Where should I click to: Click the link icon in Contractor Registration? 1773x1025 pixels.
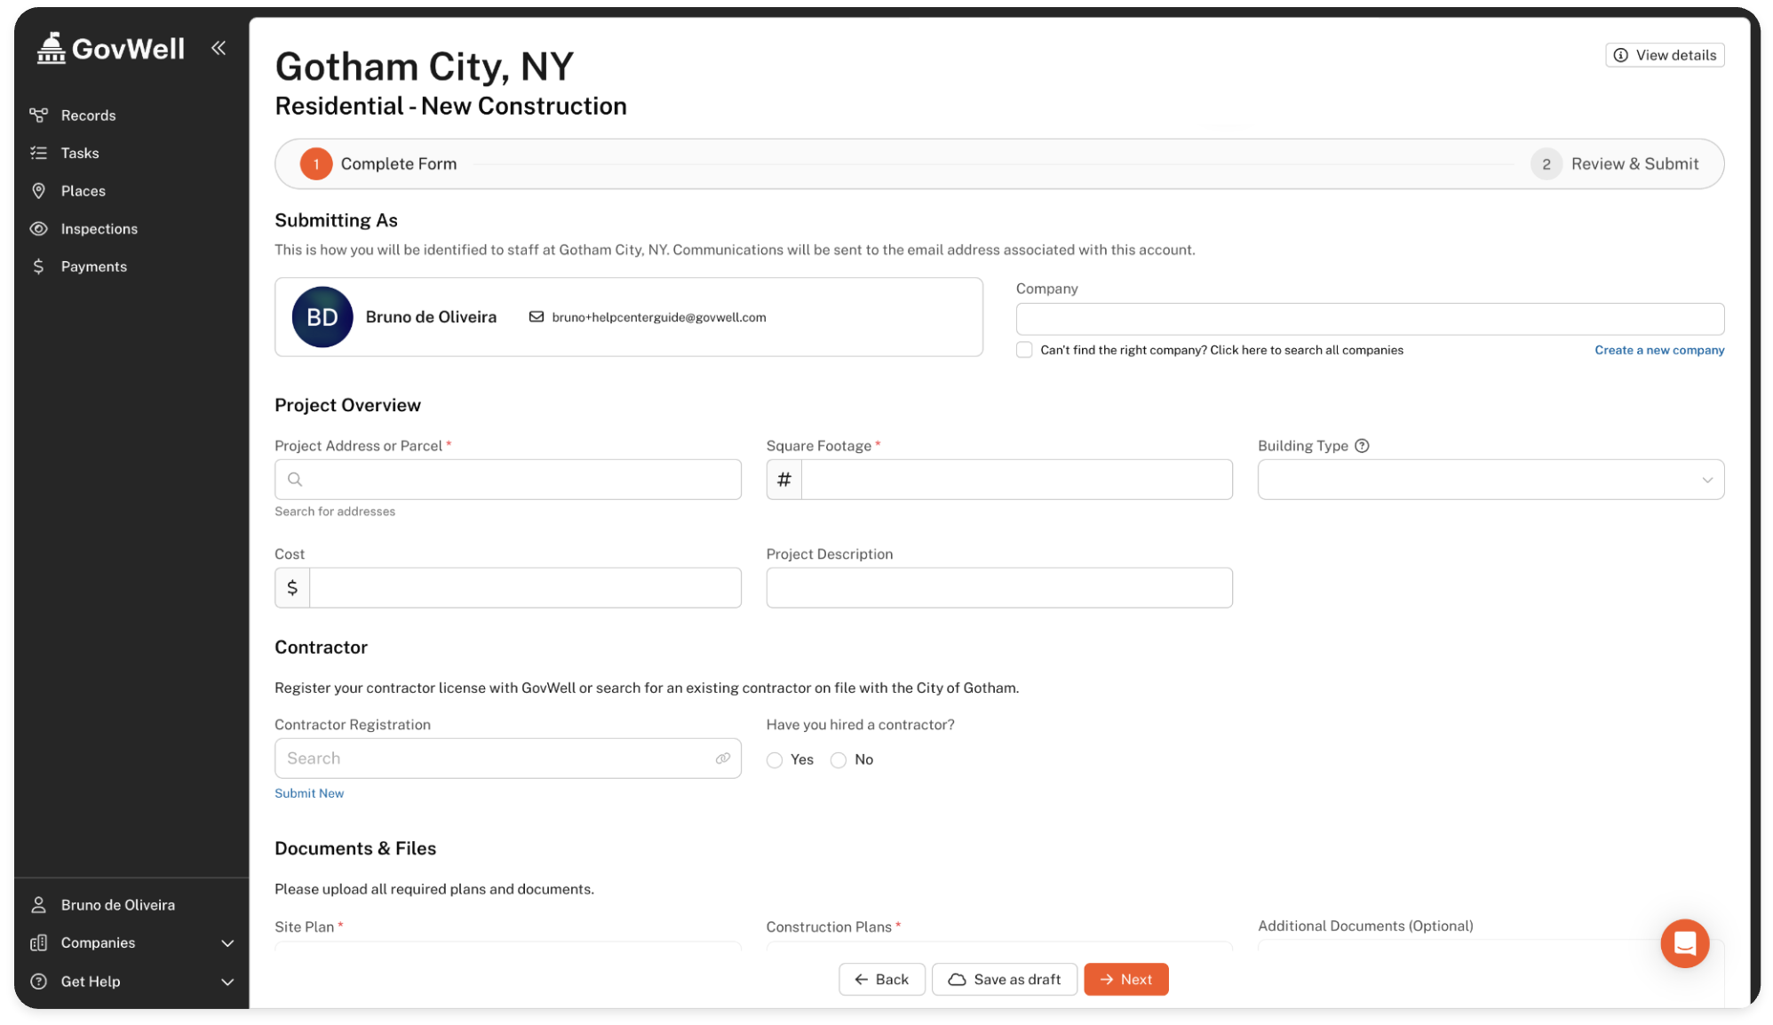click(x=722, y=759)
